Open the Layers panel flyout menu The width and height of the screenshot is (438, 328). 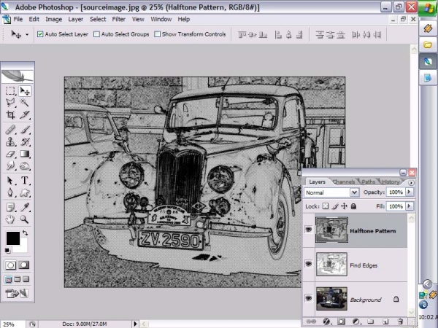pyautogui.click(x=411, y=183)
